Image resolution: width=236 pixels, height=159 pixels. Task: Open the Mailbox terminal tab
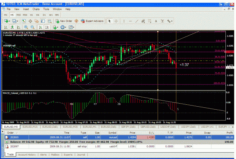click(x=55, y=154)
